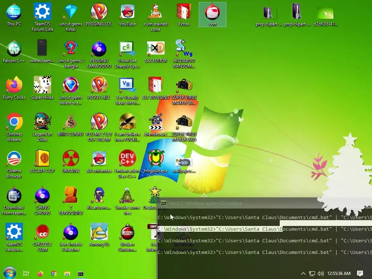Select the wallpaper file icon
Image resolution: width=372 pixels, height=279 pixels.
pyautogui.click(x=184, y=162)
